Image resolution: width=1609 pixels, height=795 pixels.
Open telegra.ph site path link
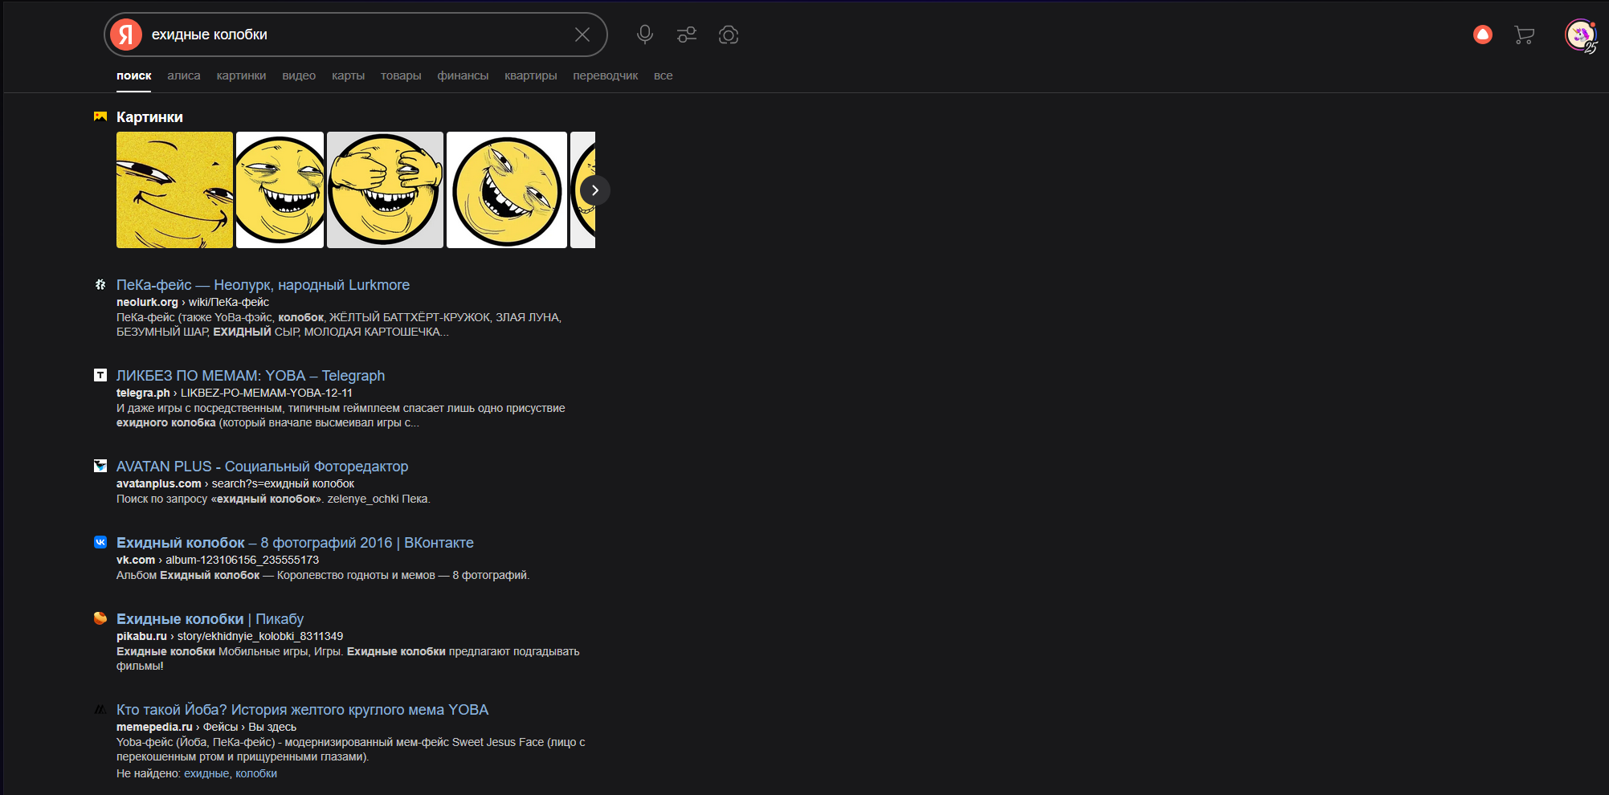[x=235, y=393]
